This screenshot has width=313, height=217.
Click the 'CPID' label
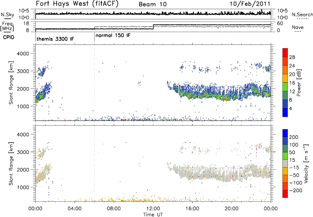(x=9, y=37)
